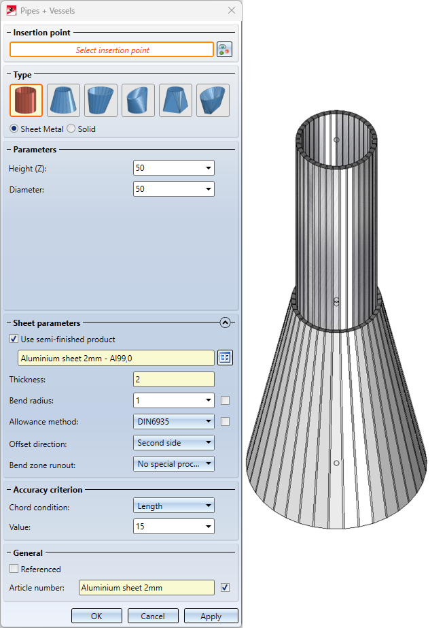
Task: Click the Aluminium sheet 2mm - Al99,0 field
Action: (116, 358)
